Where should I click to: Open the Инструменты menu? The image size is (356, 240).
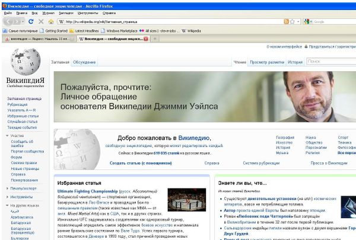coord(88,13)
